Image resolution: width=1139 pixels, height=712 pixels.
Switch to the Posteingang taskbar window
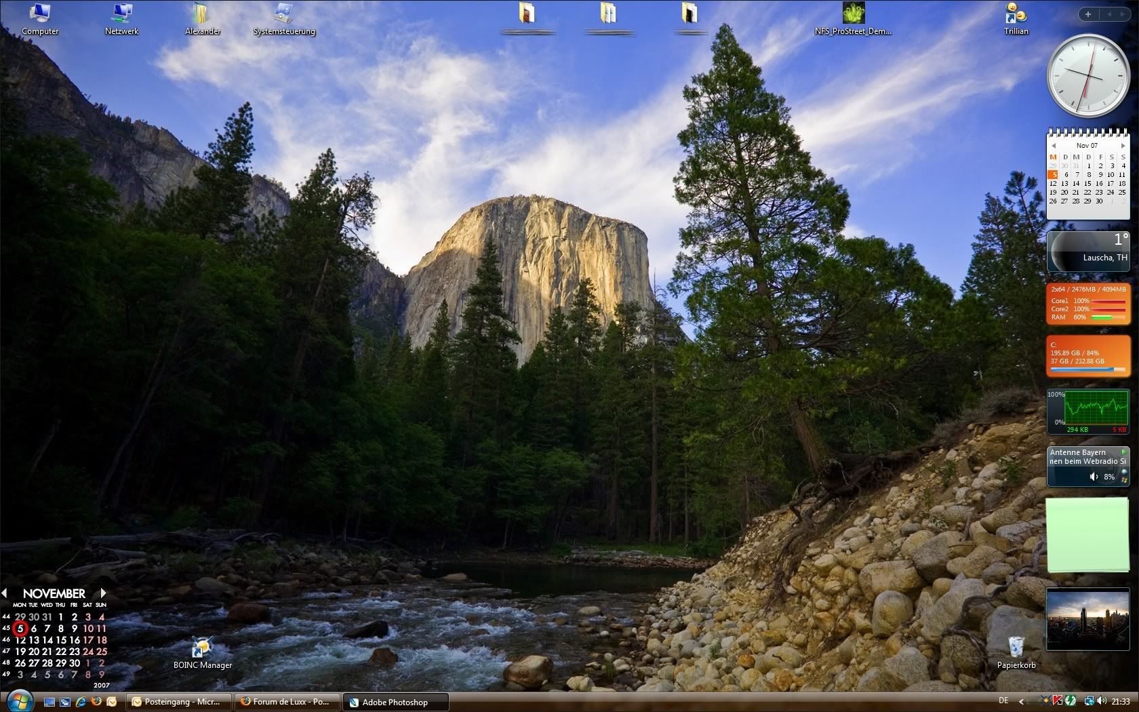(182, 702)
